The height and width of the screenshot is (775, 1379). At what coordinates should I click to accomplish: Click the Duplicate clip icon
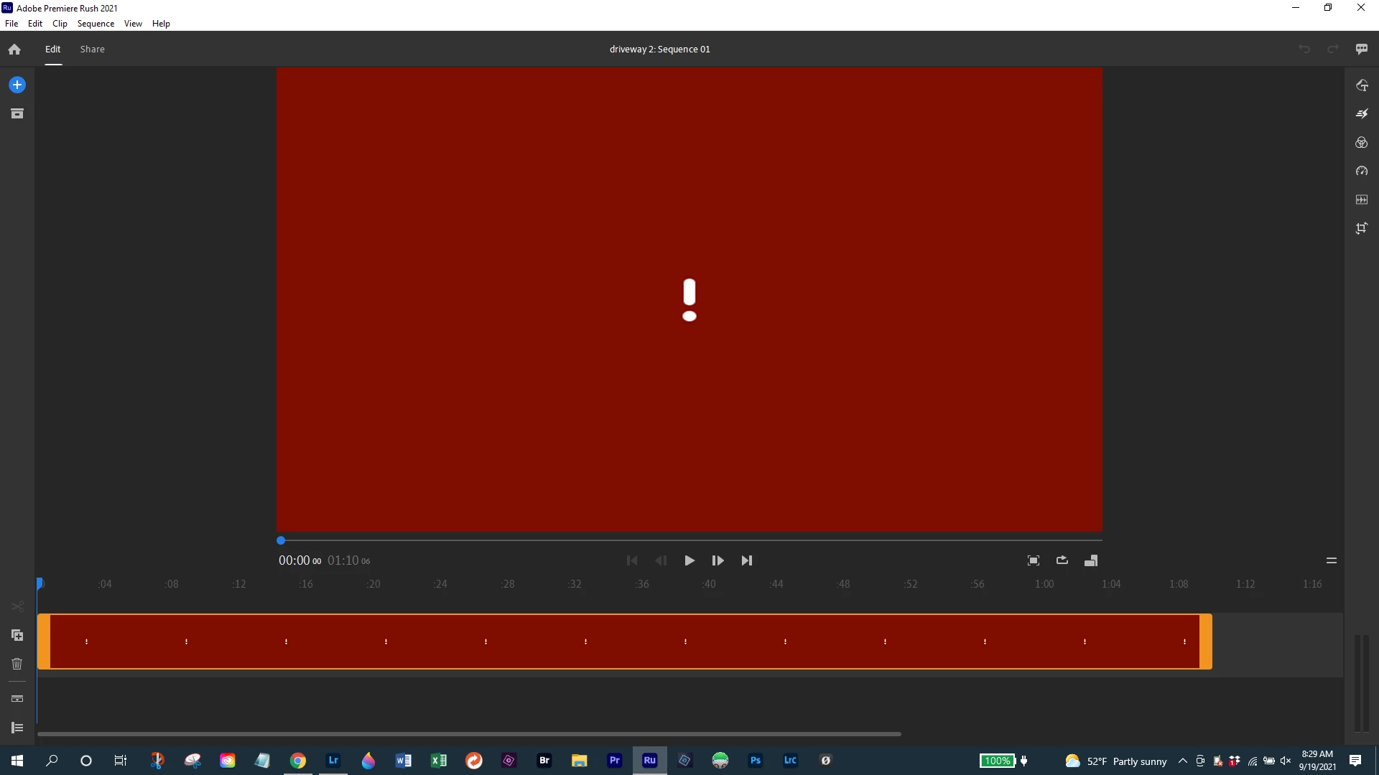[x=17, y=635]
